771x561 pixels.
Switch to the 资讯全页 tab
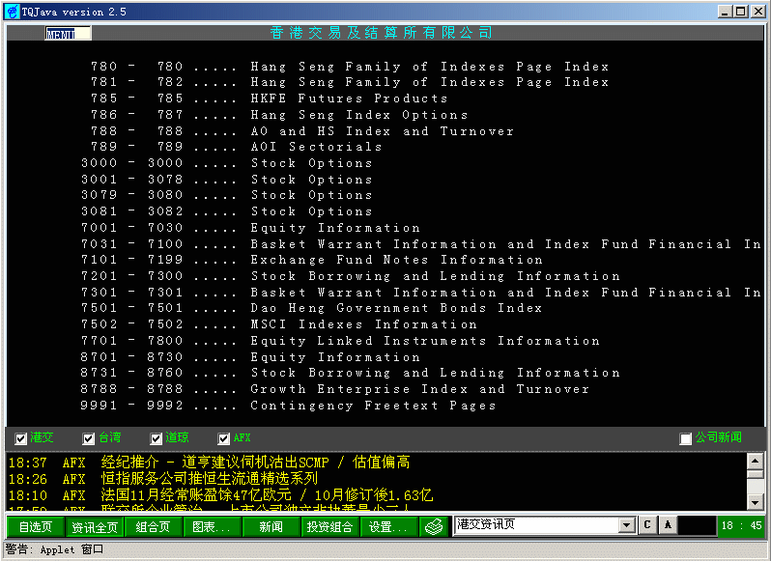click(x=95, y=526)
